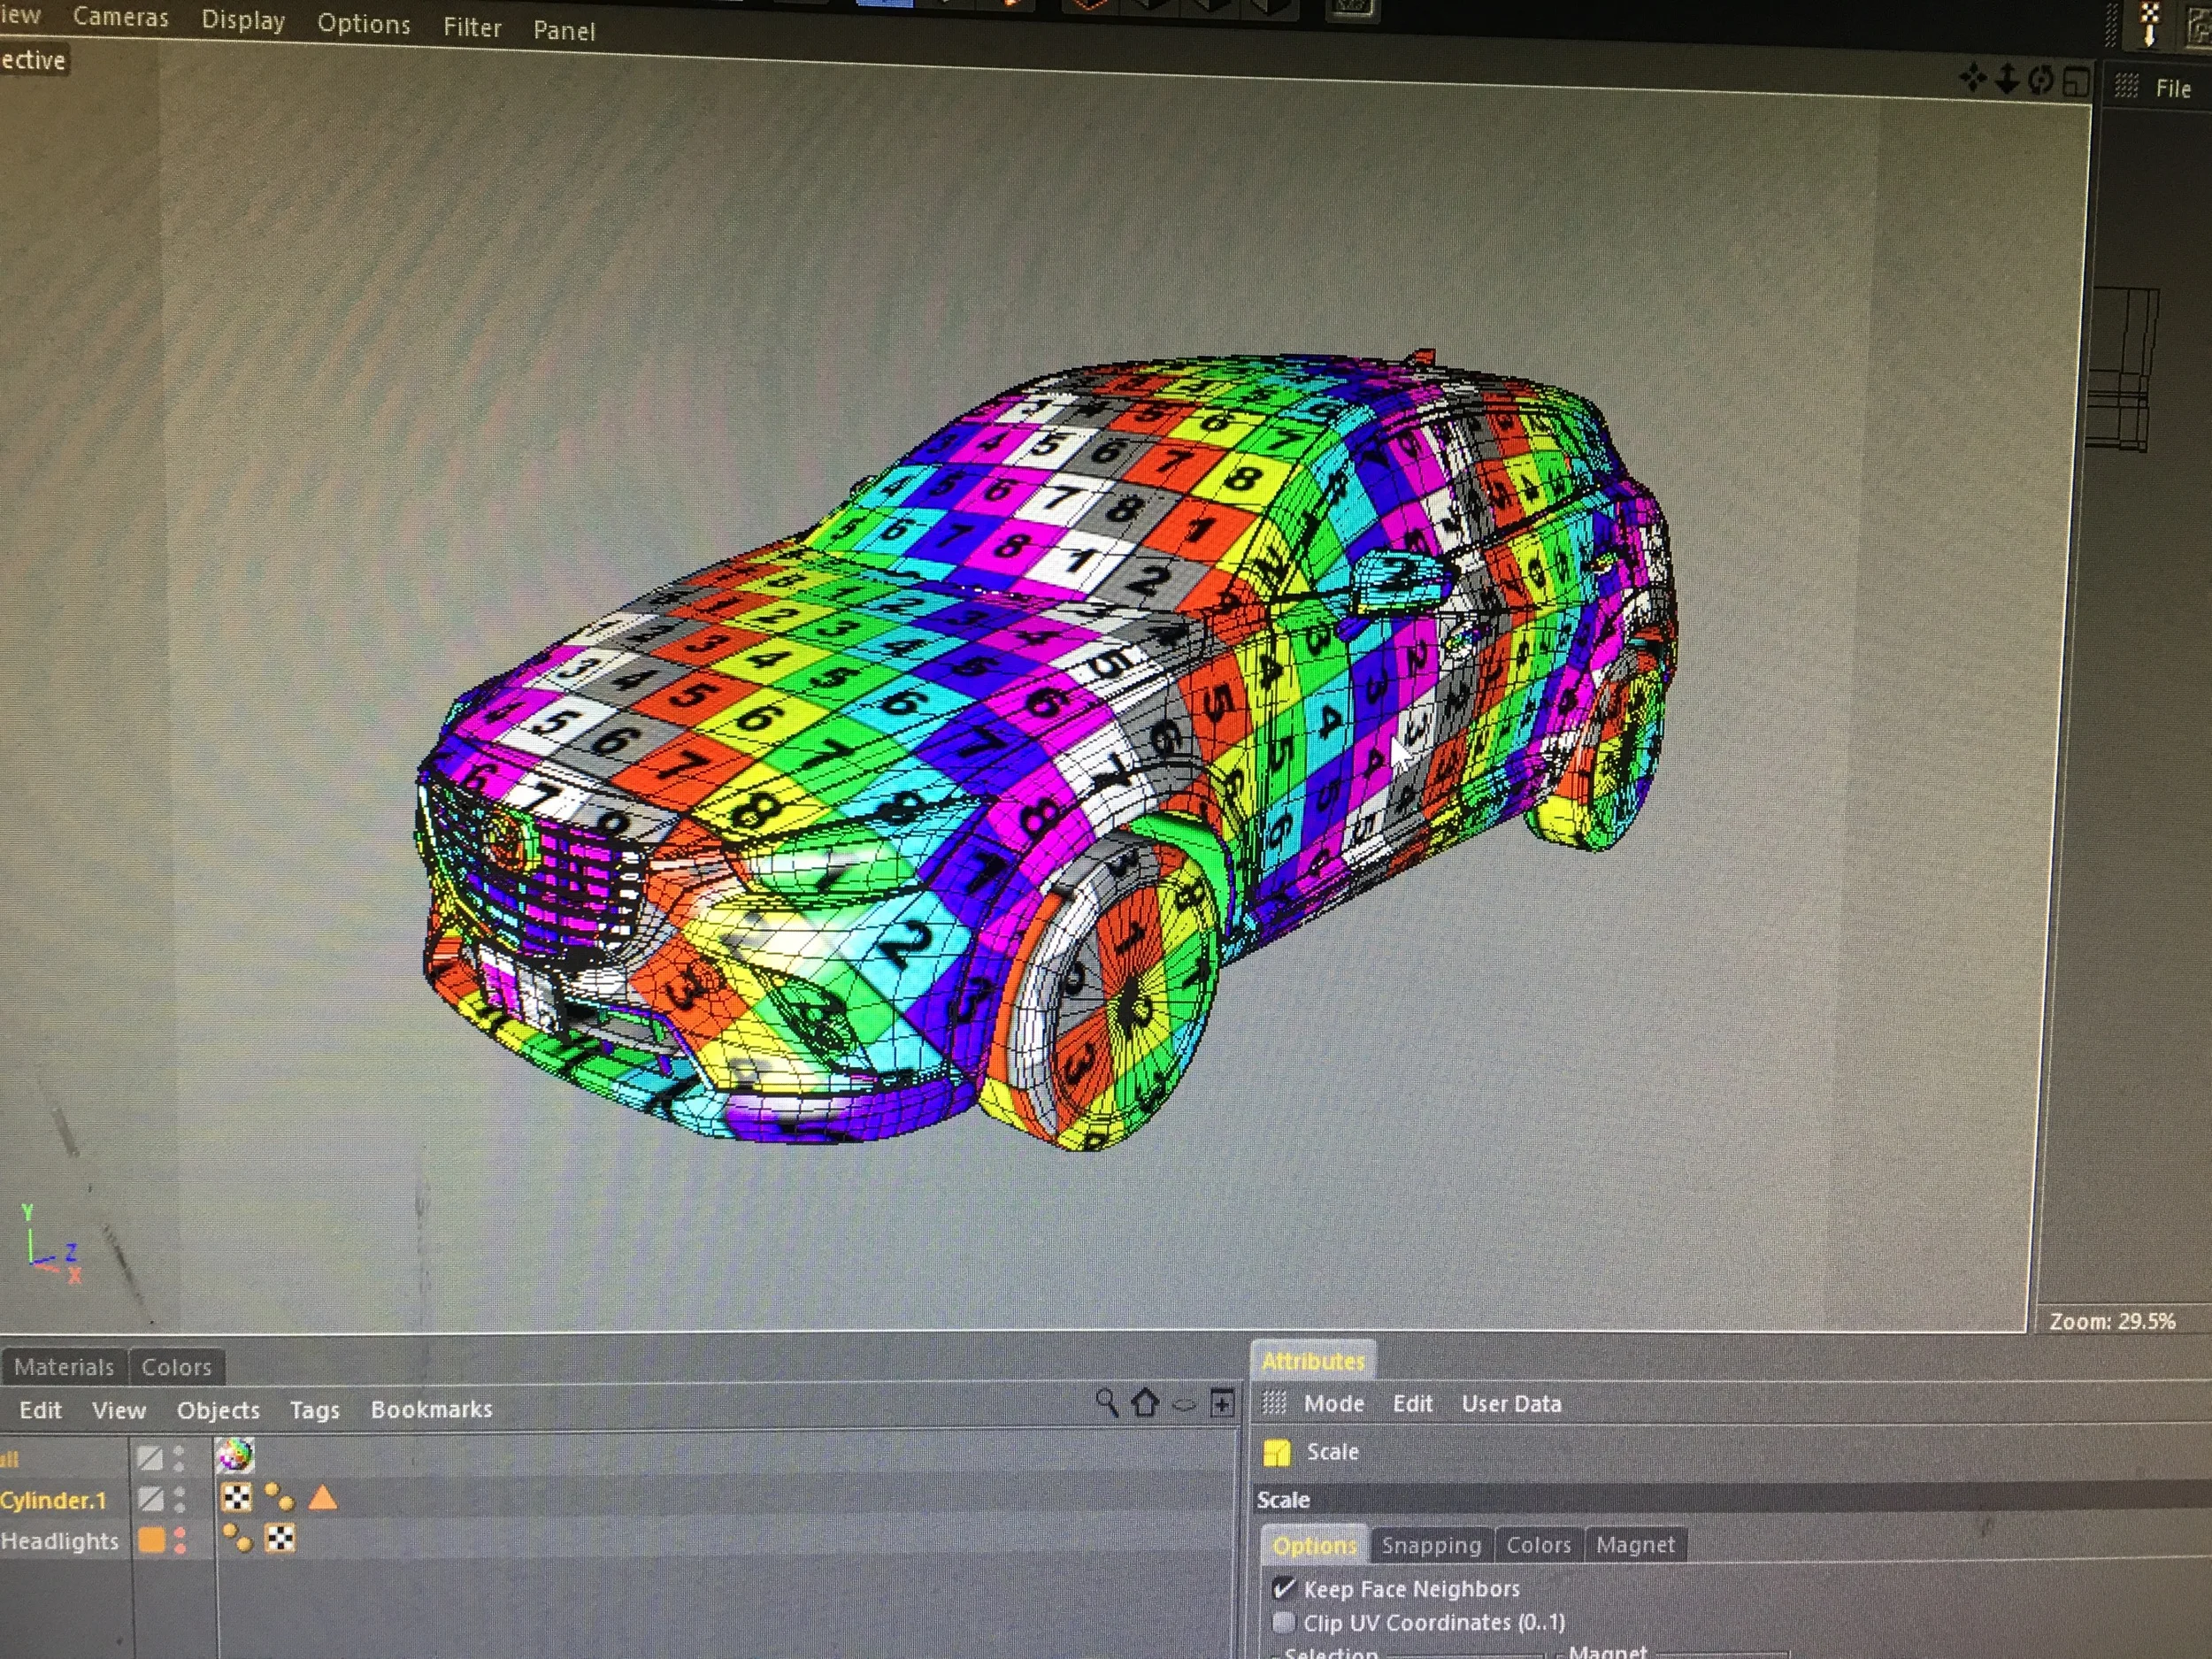This screenshot has height=1659, width=2212.
Task: Click the viewport zoom camera arrow icon
Action: 2006,79
